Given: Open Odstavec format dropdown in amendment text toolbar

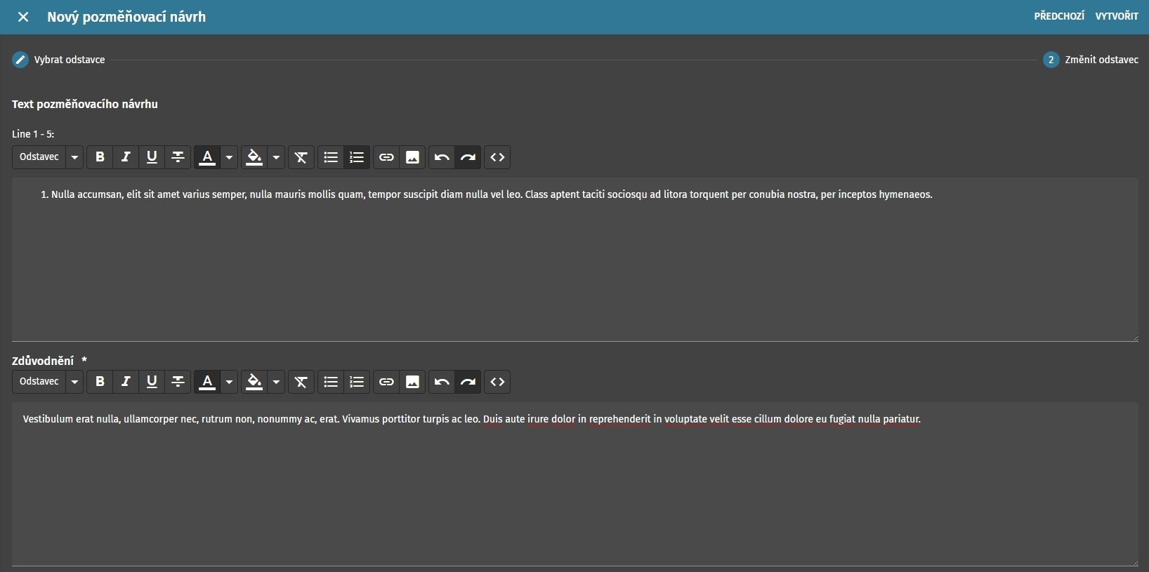Looking at the screenshot, I should click(48, 157).
